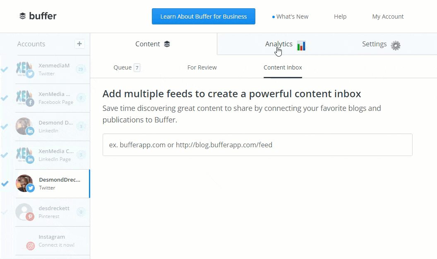Switch to the Queue tab
The image size is (437, 259).
(122, 67)
